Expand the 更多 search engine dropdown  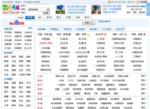(88, 17)
